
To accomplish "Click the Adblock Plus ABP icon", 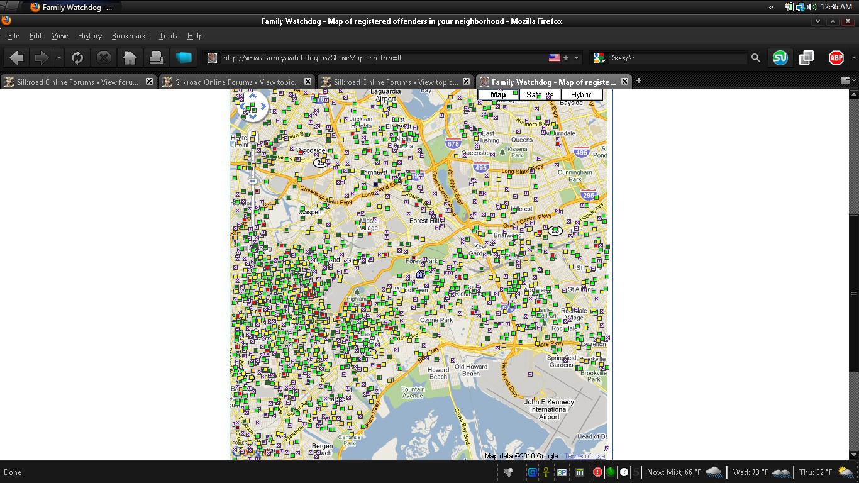I will tap(836, 58).
